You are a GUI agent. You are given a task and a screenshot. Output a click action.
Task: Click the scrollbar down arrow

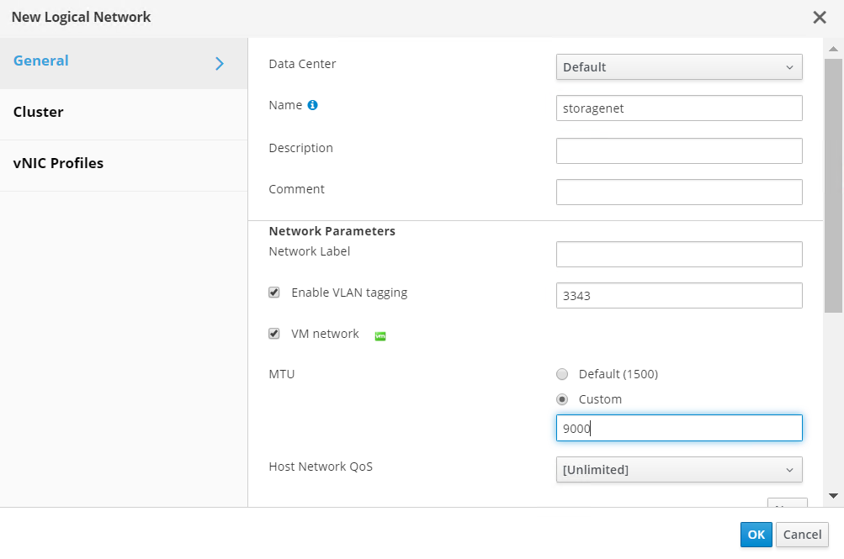point(833,496)
